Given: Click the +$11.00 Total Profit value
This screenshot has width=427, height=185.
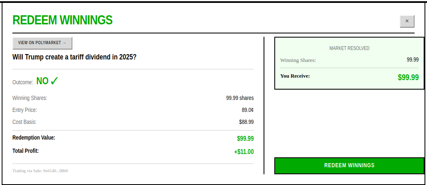Looking at the screenshot, I should click(x=244, y=152).
